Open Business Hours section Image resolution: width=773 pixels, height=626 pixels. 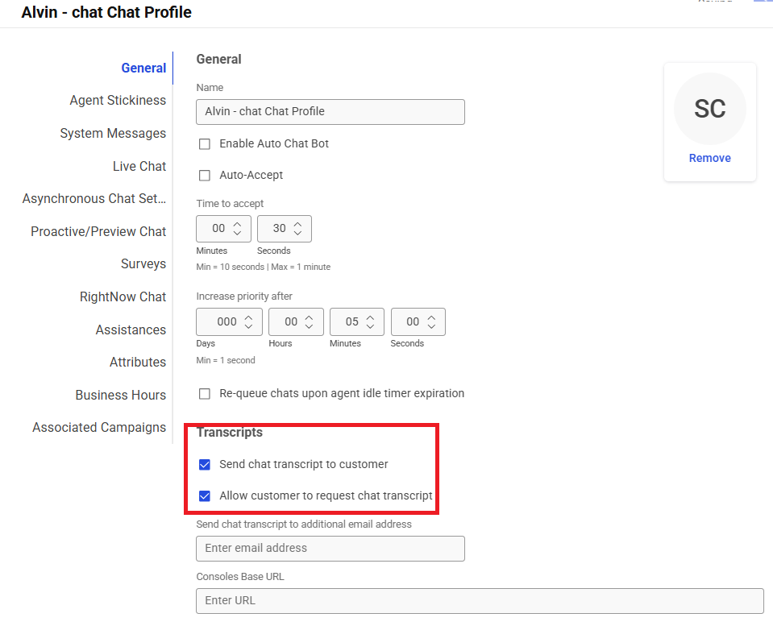pyautogui.click(x=121, y=396)
